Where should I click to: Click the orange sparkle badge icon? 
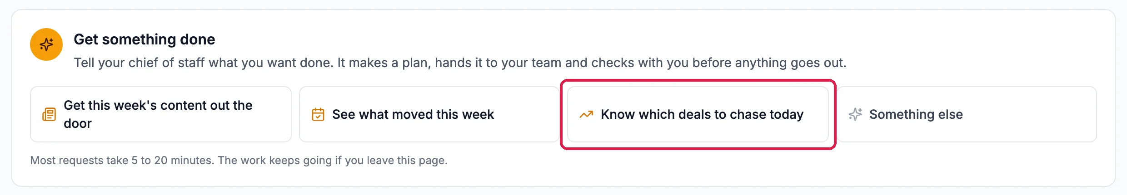(46, 44)
